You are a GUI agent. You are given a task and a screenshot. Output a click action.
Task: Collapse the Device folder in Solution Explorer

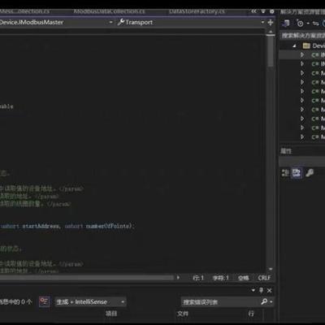coord(294,46)
